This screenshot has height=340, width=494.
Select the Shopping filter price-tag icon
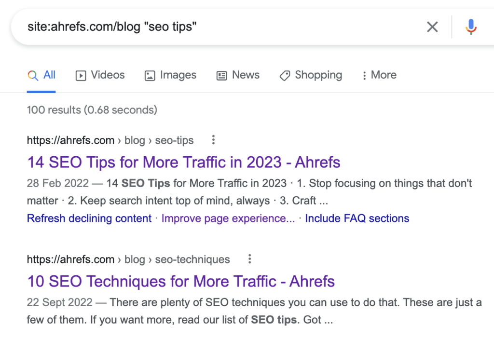pos(285,75)
